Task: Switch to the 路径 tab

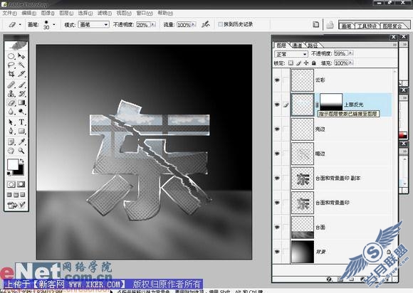Action: coord(313,46)
